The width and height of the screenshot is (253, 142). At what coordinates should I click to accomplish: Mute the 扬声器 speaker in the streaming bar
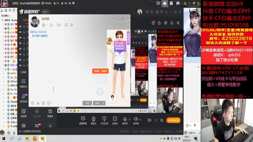[x=136, y=121]
